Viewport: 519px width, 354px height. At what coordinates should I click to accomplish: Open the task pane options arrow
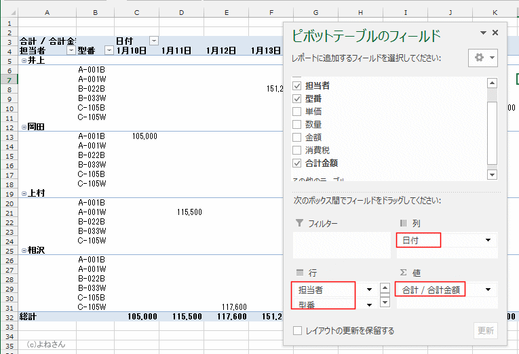[483, 33]
